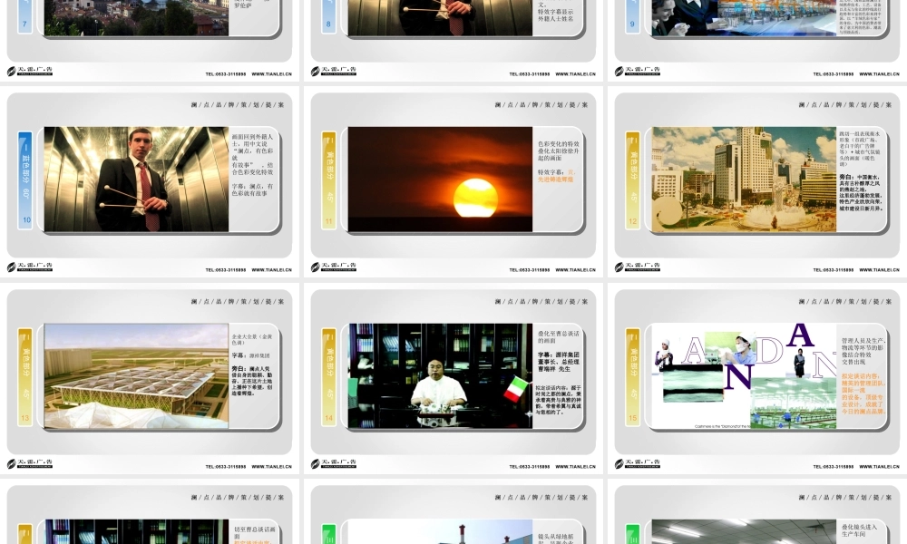
Task: Click the Tianlei logo below slide 9
Action: [637, 71]
